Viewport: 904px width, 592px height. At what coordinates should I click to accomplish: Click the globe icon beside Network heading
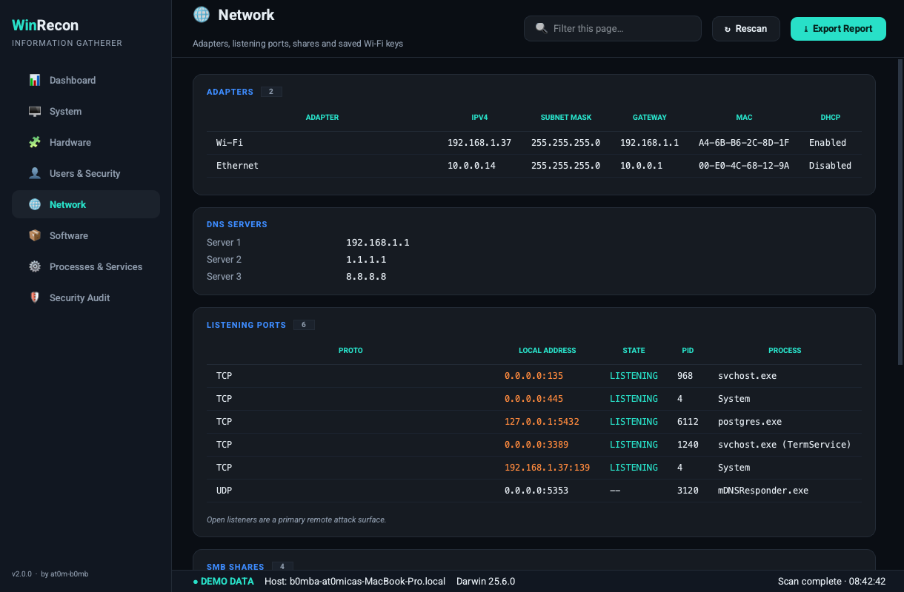pyautogui.click(x=201, y=14)
